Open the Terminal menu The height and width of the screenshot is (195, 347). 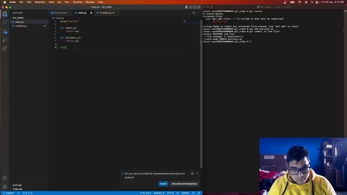click(x=77, y=2)
